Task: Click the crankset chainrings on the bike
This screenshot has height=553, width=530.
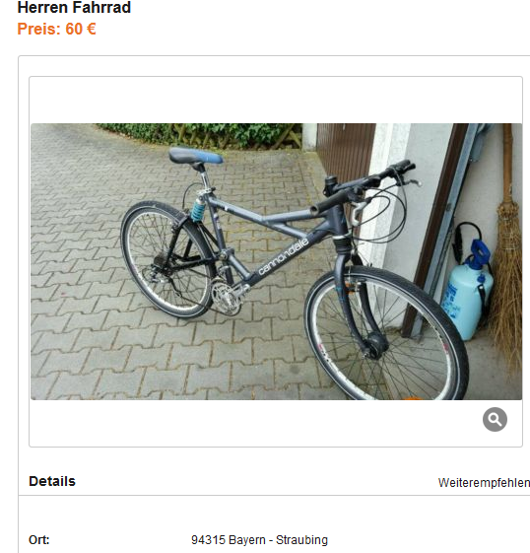Action: [227, 299]
